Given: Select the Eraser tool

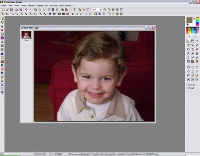Looking at the screenshot, I should pos(197,49).
